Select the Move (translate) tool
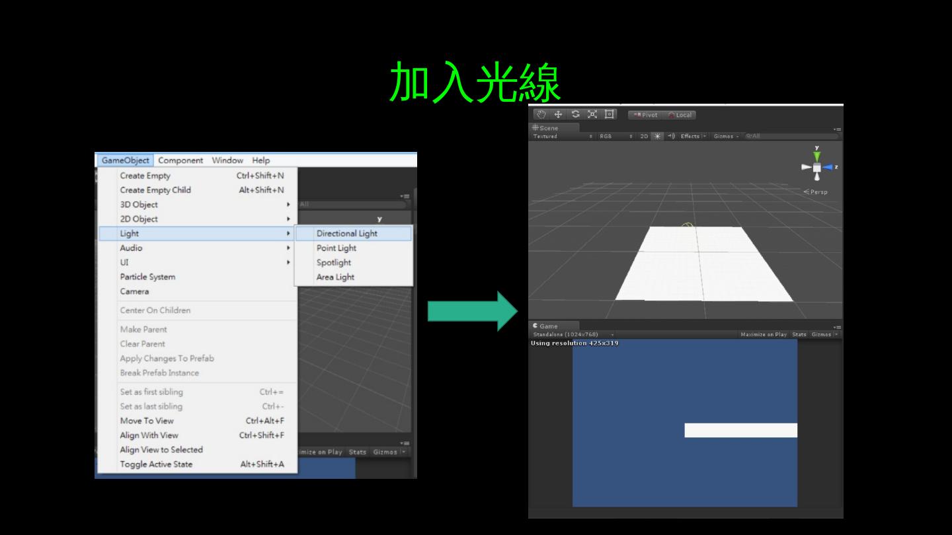 coord(558,114)
